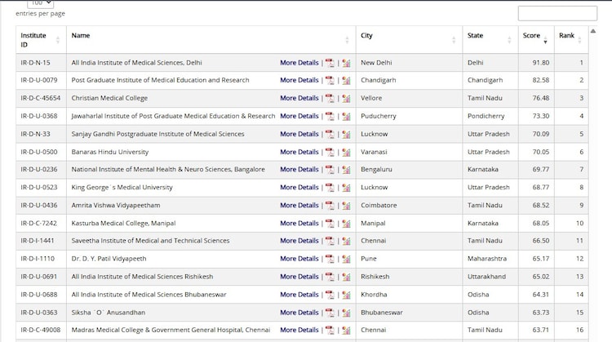Click PDF icon for Banaras Hindu University
This screenshot has width=612, height=342.
click(330, 152)
